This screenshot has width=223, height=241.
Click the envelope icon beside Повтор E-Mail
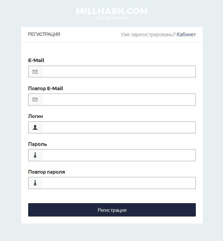[35, 100]
